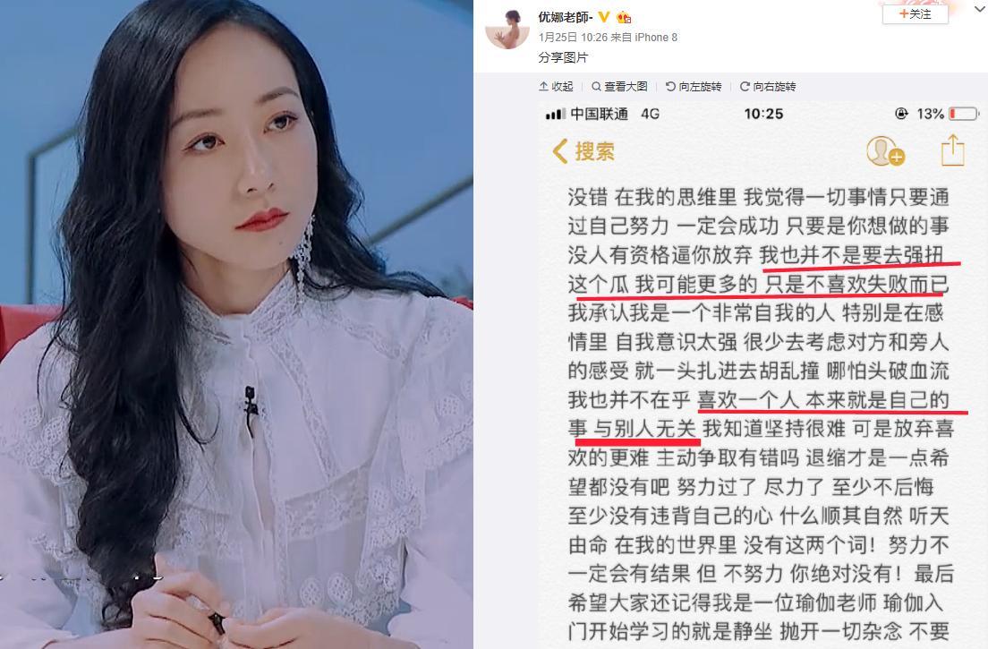The width and height of the screenshot is (988, 649).
Task: Tap the add-collaborator person icon
Action: pos(885,151)
